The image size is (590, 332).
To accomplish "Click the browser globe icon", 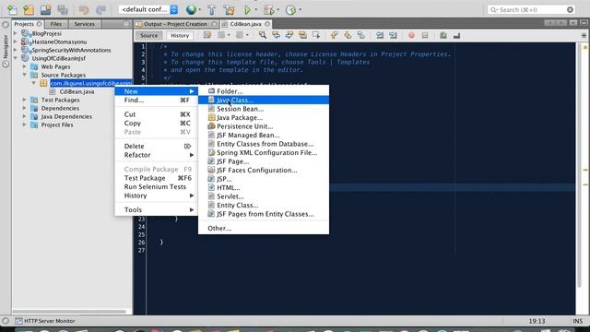I will pos(191,10).
